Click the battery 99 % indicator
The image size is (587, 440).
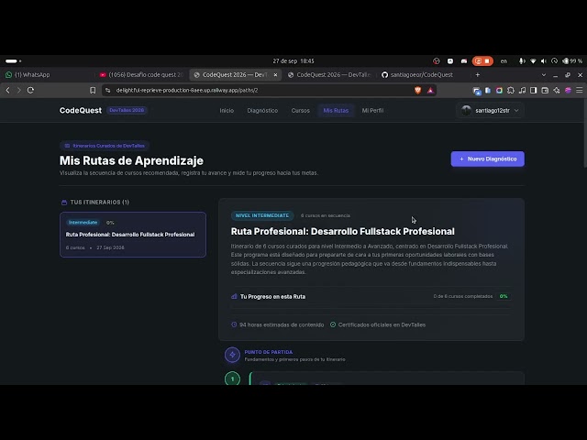pyautogui.click(x=572, y=61)
